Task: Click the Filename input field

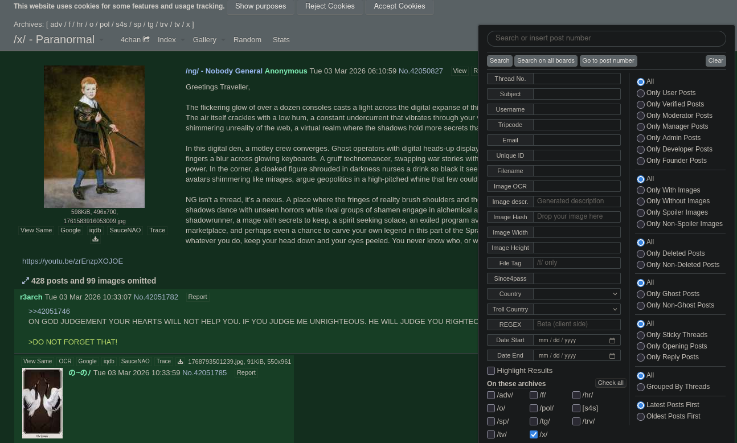Action: coord(577,171)
